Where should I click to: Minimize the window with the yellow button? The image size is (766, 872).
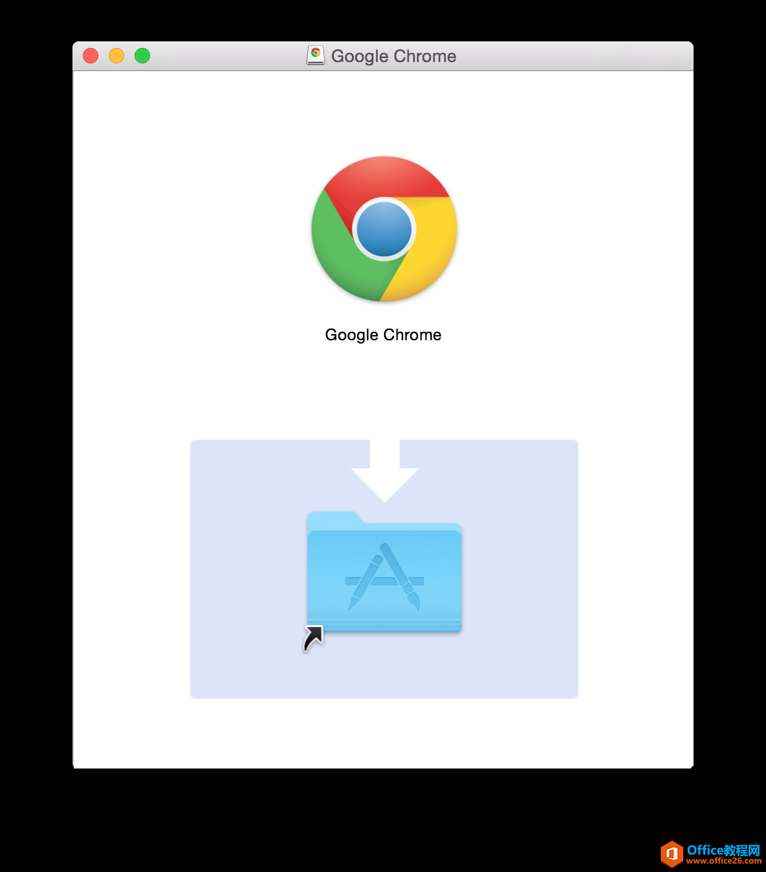(x=116, y=56)
